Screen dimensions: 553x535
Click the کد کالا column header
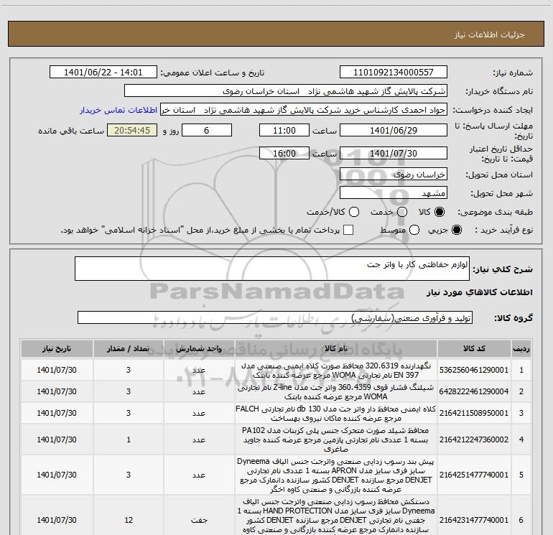point(474,348)
